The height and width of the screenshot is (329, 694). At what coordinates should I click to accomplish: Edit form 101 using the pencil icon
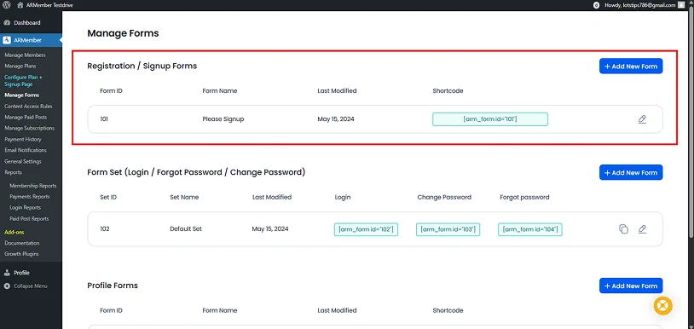tap(642, 119)
